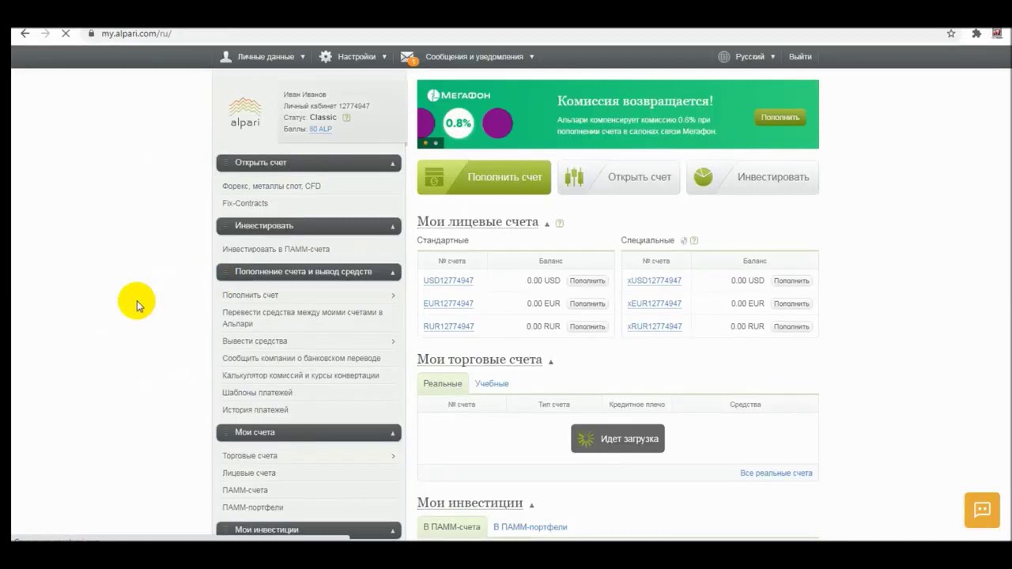1012x569 pixels.
Task: Expand Пополнить счет sidebar submenu arrow
Action: pos(393,296)
